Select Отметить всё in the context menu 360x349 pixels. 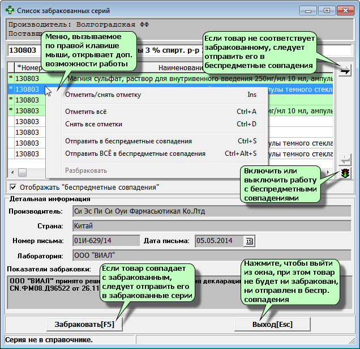(x=85, y=112)
